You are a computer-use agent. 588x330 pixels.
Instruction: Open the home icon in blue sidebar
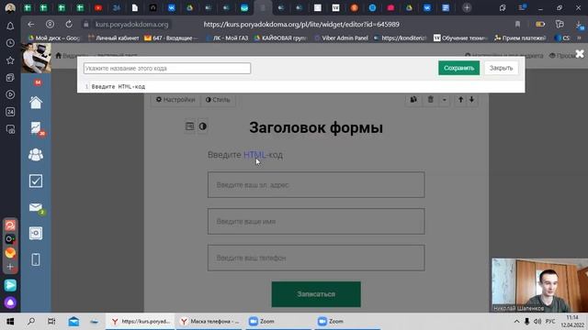[36, 103]
